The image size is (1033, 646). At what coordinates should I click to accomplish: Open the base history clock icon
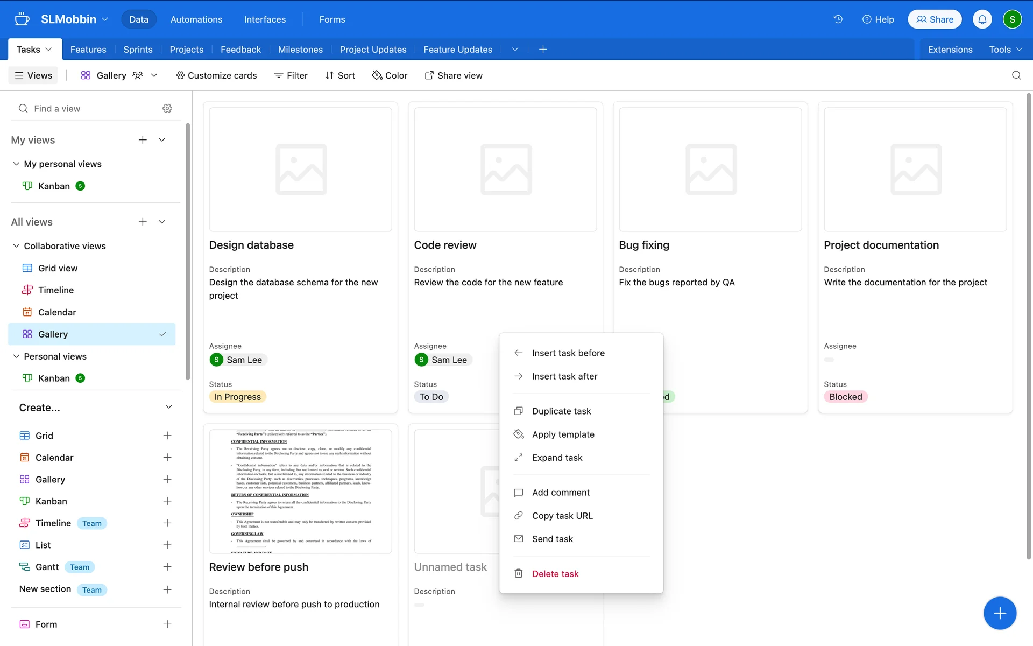pos(838,19)
